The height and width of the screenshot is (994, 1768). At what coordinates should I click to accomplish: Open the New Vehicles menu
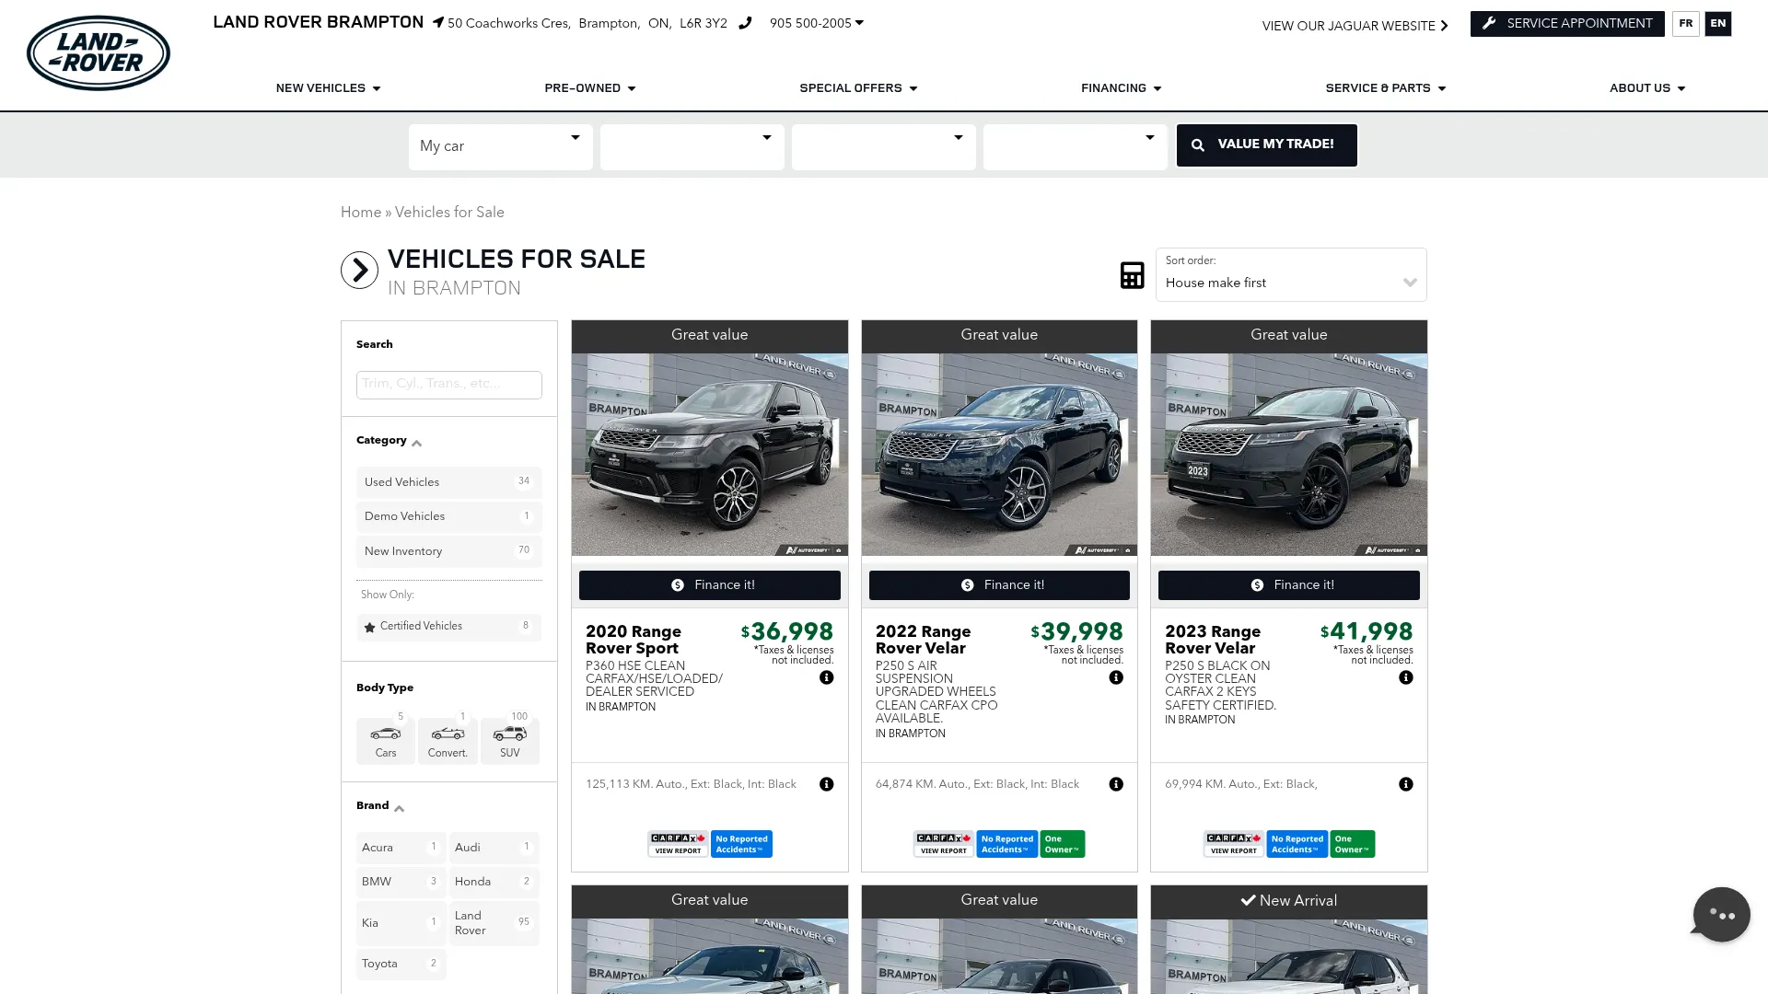[x=328, y=88]
